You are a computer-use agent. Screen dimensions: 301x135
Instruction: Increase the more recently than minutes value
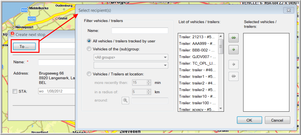(x=149, y=81)
